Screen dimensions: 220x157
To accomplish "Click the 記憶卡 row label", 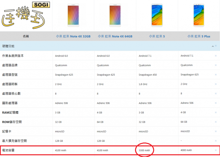I will point(7,131).
